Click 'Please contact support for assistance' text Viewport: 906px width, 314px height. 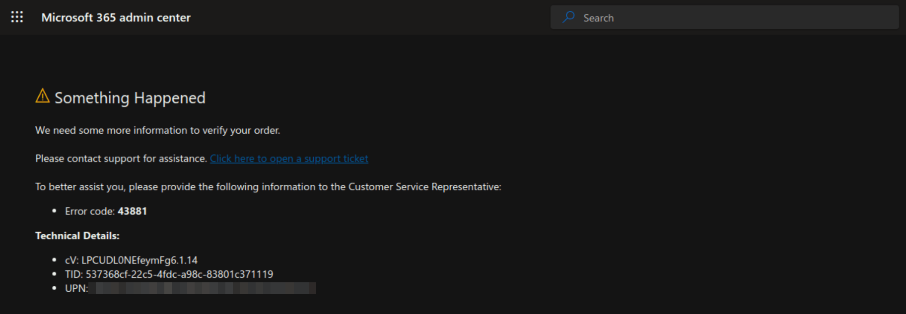(121, 158)
